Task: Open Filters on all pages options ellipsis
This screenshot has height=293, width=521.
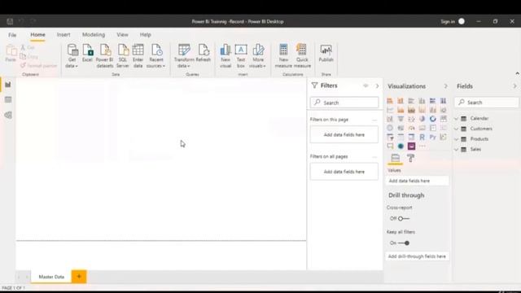Action: (x=374, y=156)
